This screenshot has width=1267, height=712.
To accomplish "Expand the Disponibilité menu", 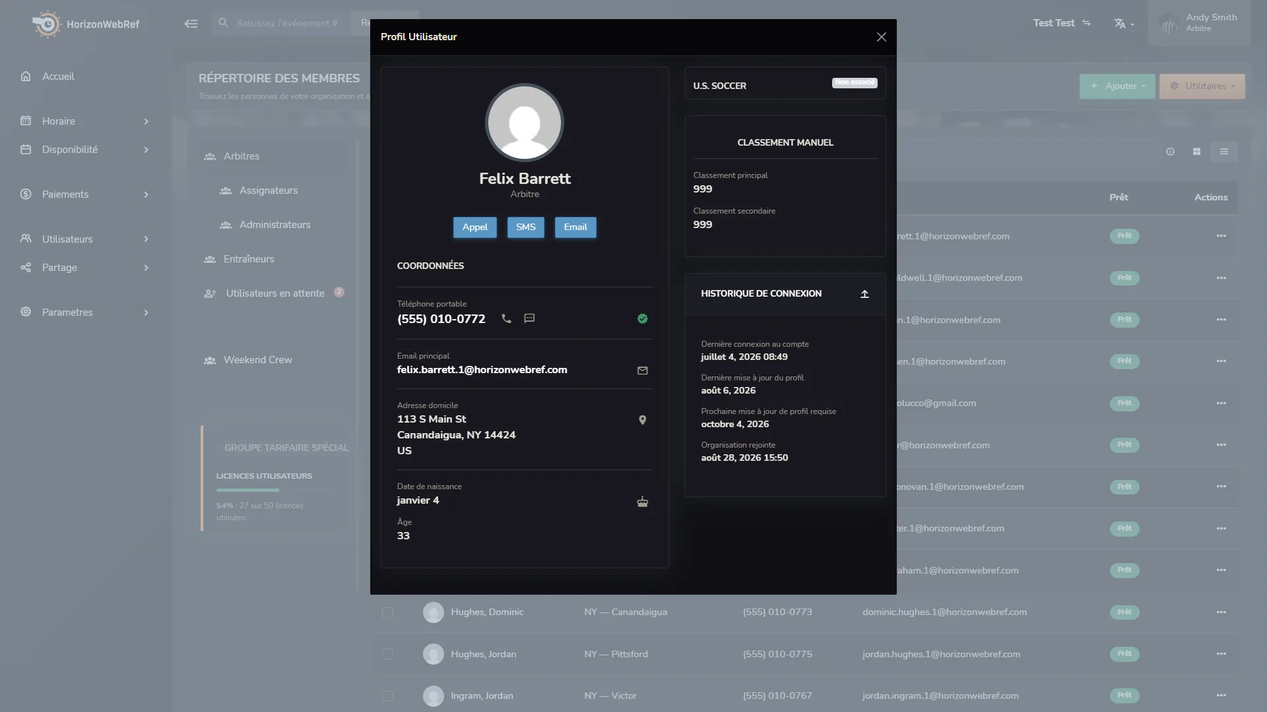I will pos(84,150).
